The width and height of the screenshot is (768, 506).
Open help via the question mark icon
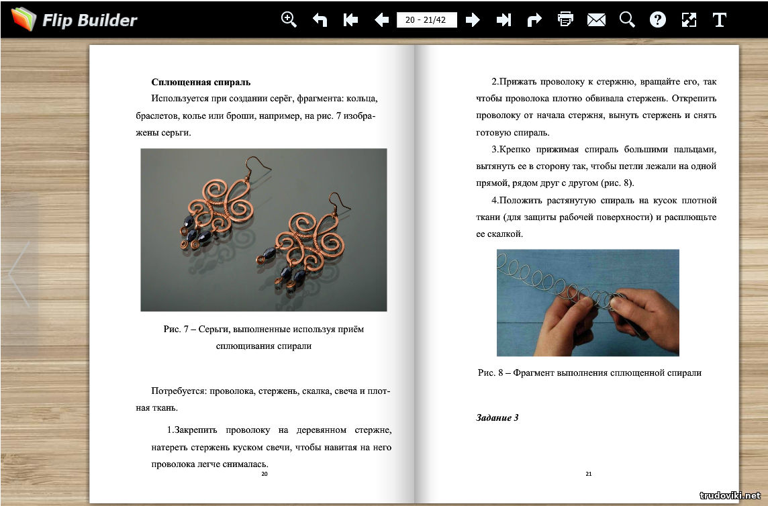click(x=658, y=19)
